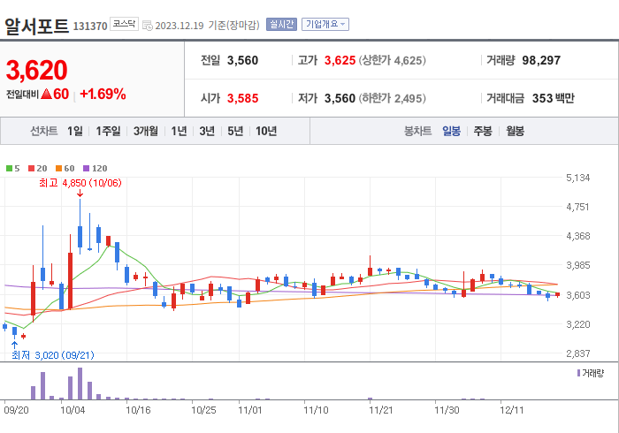Click the 4,751 price axis label
619x433 pixels.
pos(578,207)
